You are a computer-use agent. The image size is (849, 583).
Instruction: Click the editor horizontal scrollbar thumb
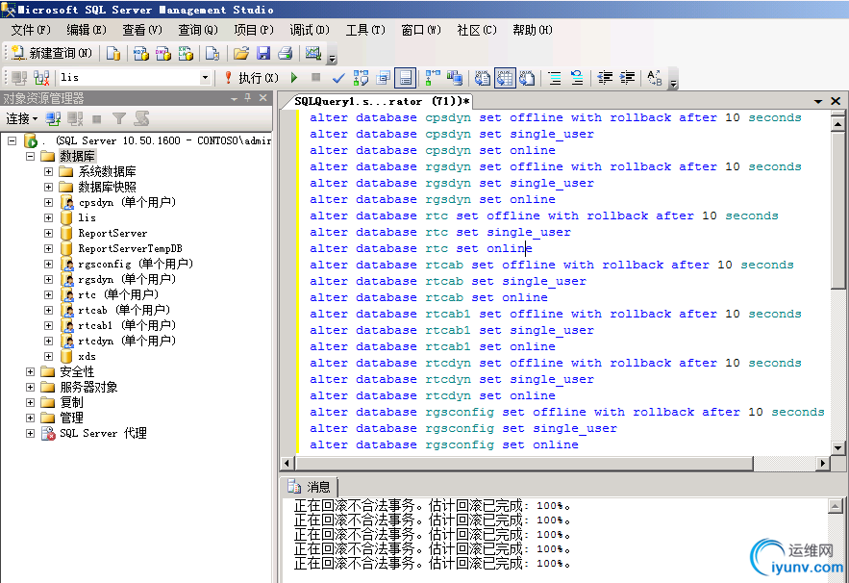tap(524, 464)
